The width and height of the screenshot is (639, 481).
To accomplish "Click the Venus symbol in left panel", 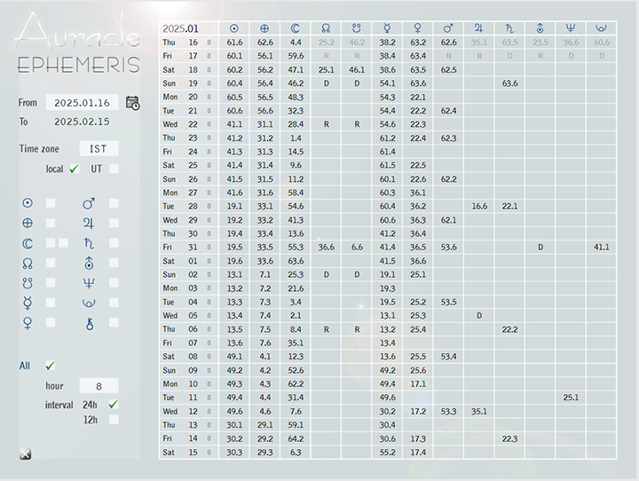I will click(28, 323).
